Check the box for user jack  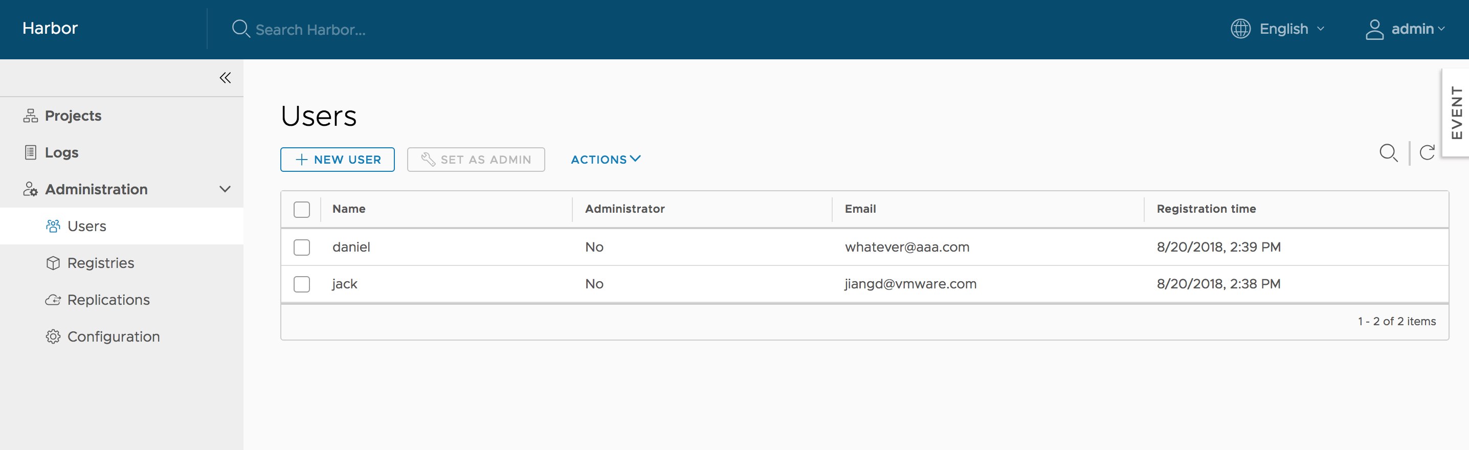point(302,284)
